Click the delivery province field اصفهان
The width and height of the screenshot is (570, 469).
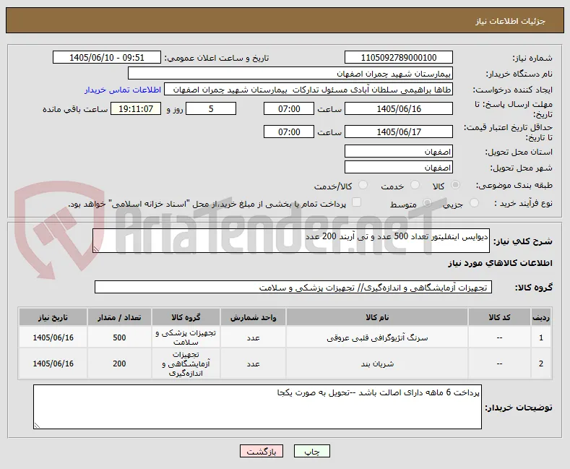[398, 151]
